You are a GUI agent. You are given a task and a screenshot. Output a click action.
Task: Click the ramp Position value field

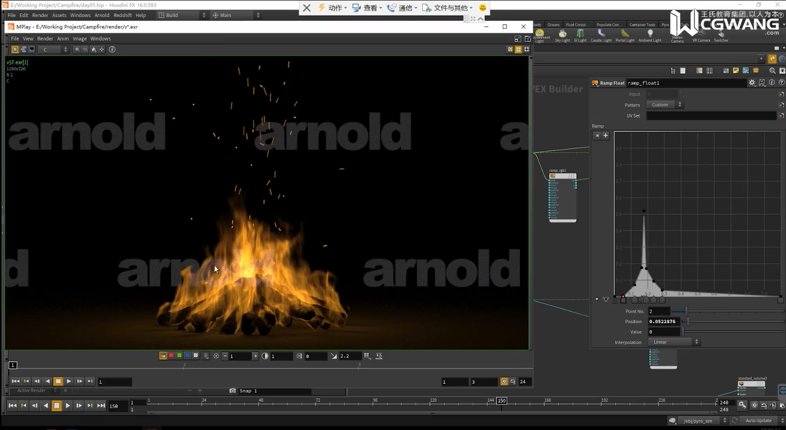pyautogui.click(x=664, y=321)
